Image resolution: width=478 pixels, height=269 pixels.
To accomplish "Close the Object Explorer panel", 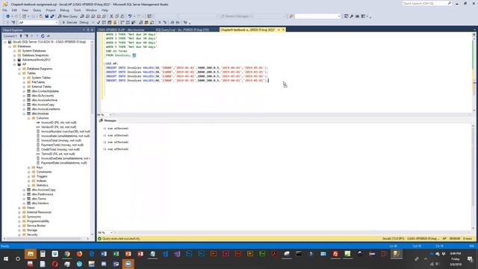I will (x=92, y=30).
